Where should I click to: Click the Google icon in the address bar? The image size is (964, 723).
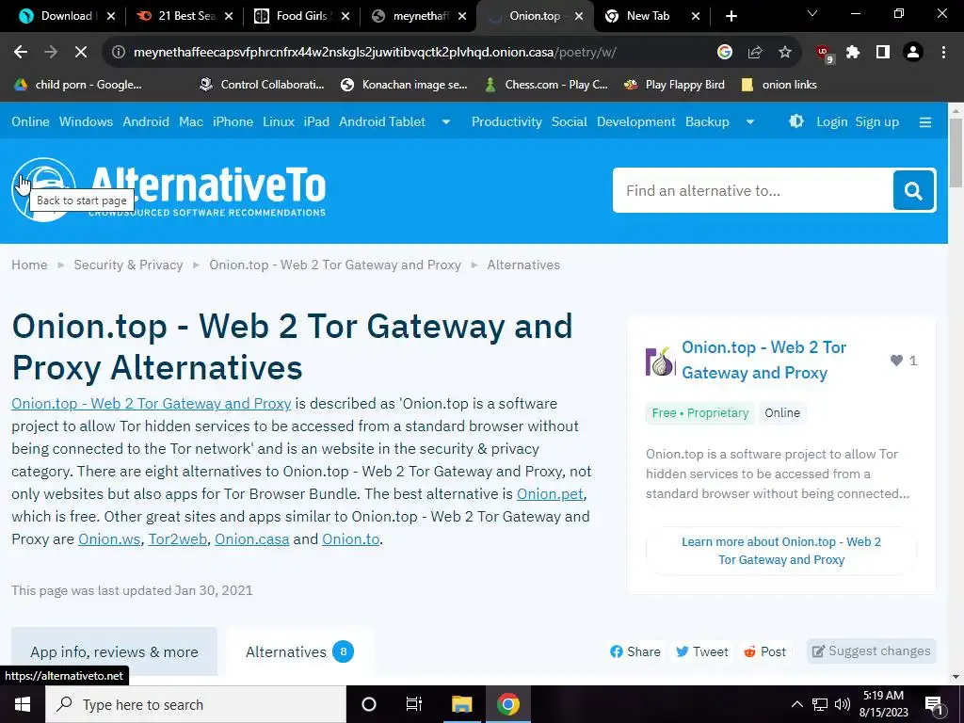[725, 53]
